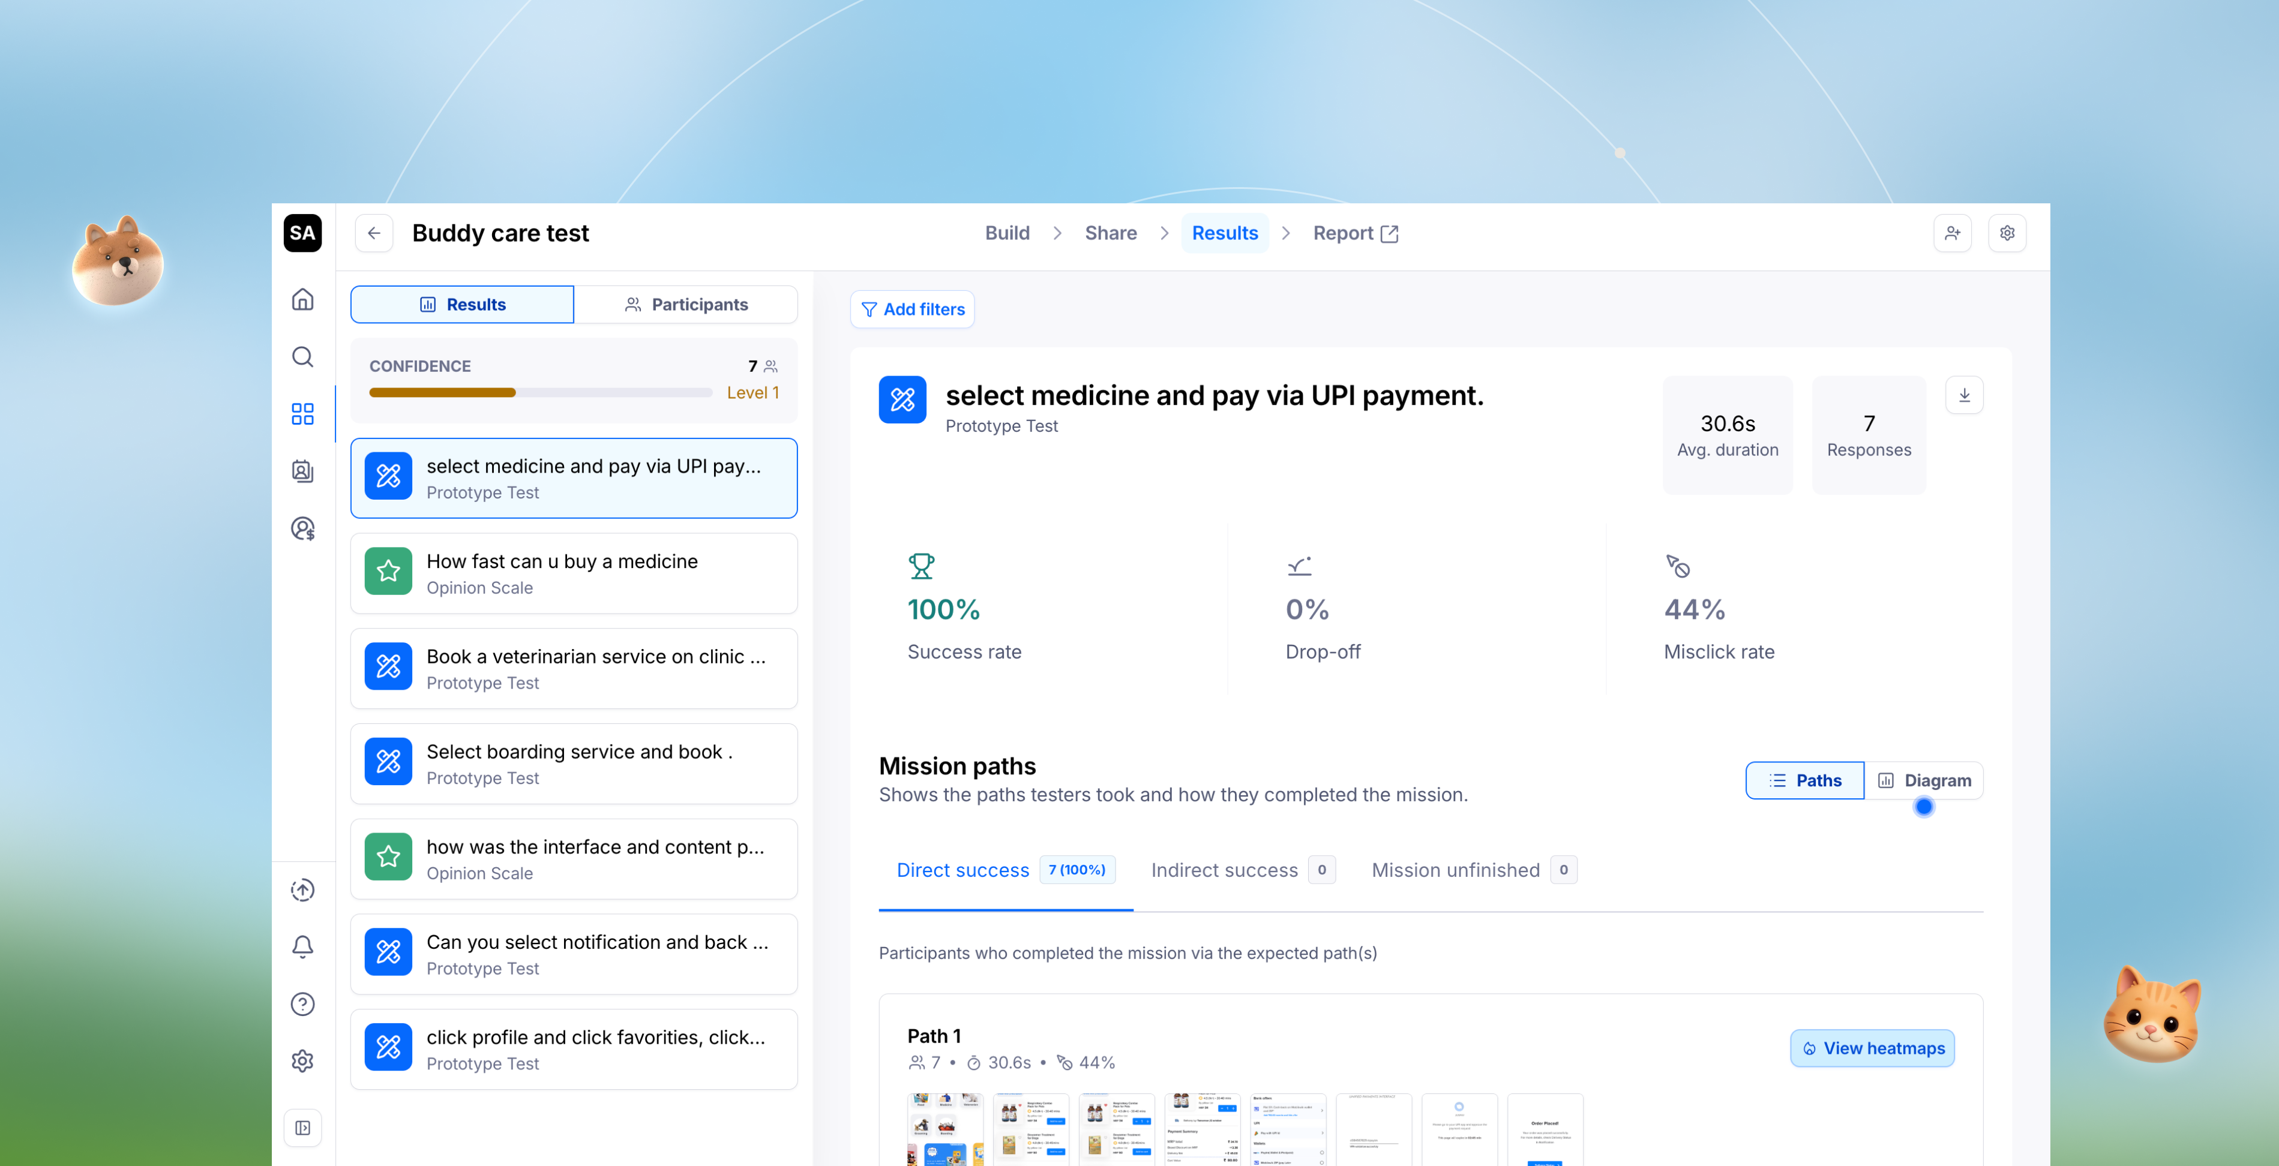Go back using the arrow button
This screenshot has height=1166, width=2279.
pos(374,233)
